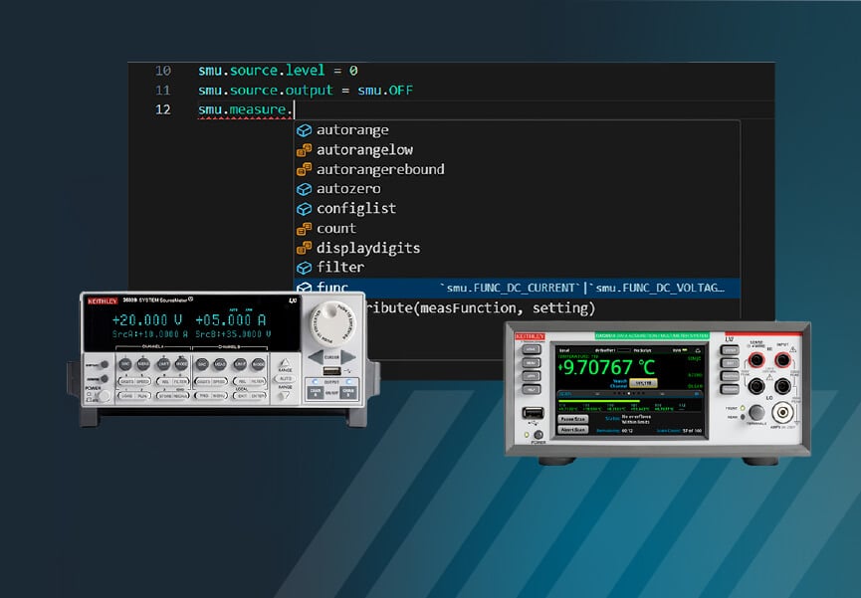
Task: Click the autorange cube icon in the autocomplete popup
Action: point(304,129)
